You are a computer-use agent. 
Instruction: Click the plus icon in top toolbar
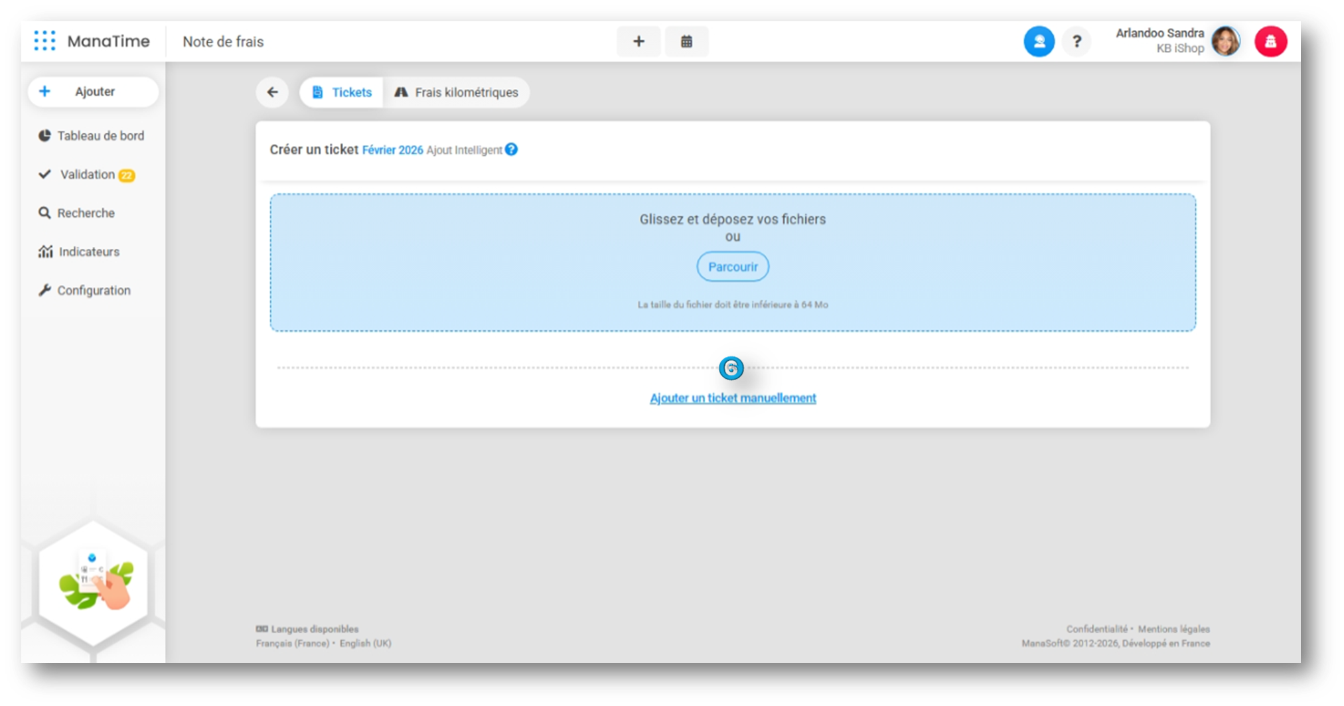(x=638, y=42)
